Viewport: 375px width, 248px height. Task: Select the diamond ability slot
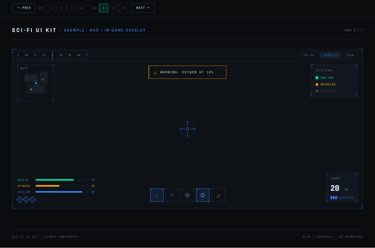pos(187,195)
